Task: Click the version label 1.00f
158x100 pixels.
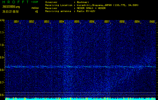Action: click(35, 2)
